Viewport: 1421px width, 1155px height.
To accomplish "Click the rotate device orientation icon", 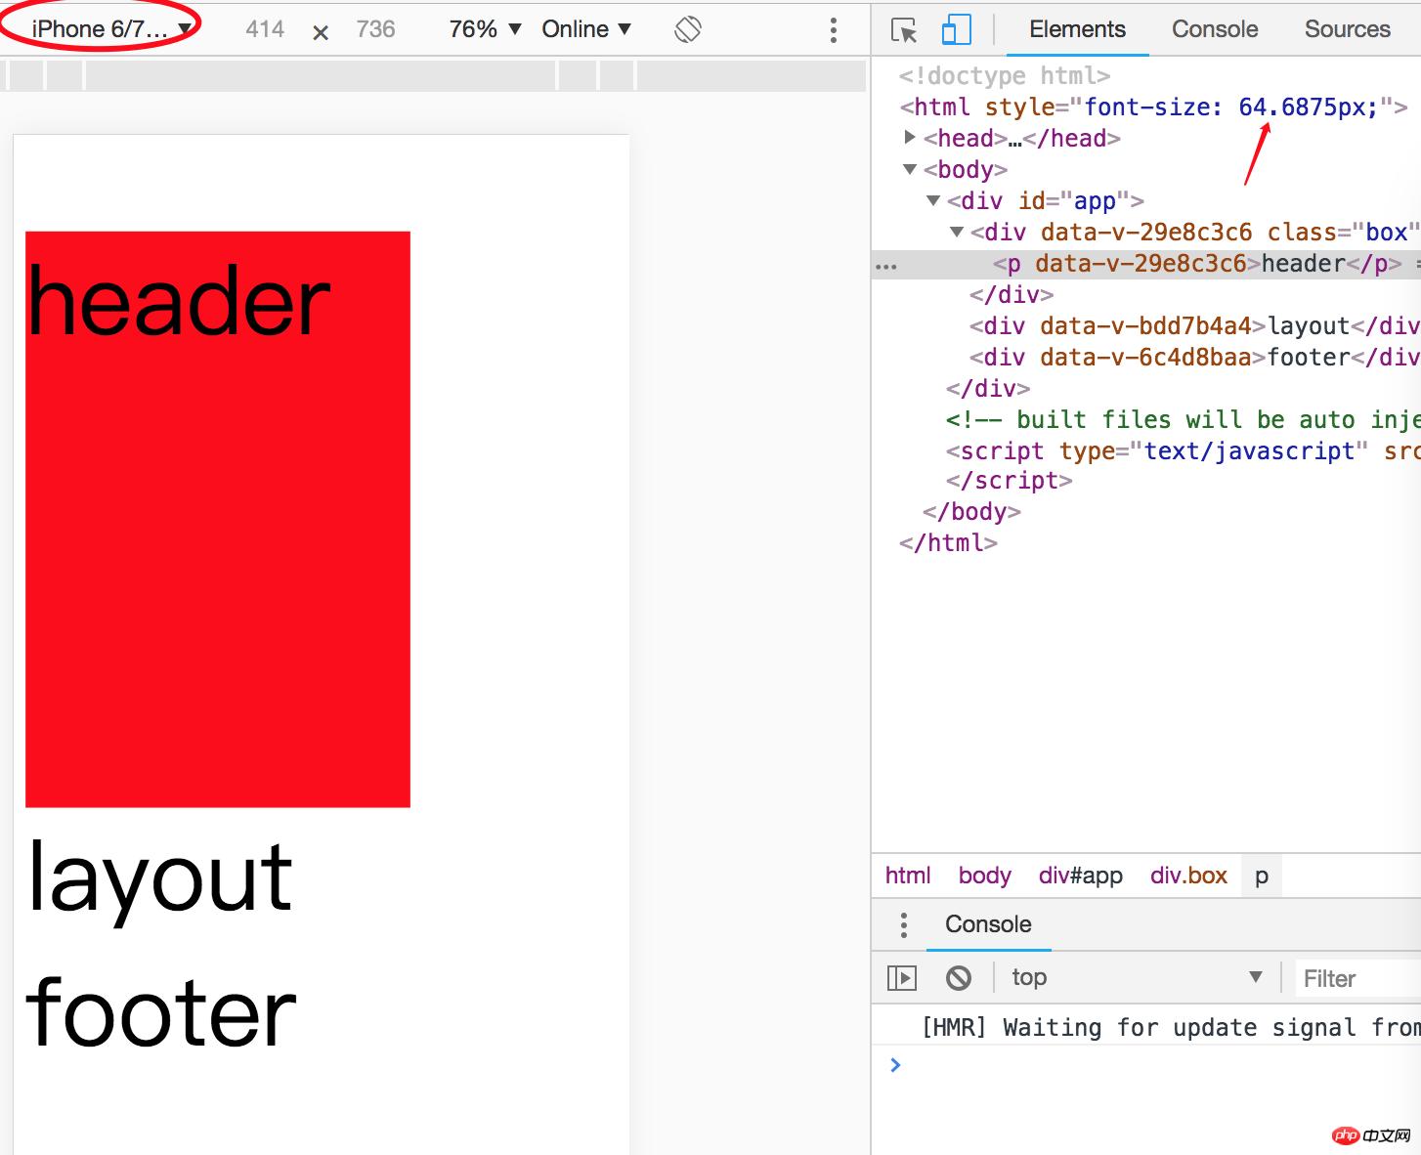I will click(x=688, y=29).
